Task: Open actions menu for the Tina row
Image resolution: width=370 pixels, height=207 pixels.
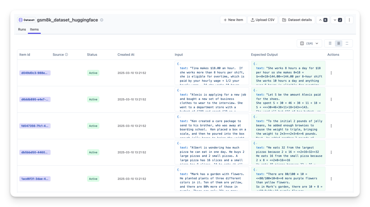Action: 331,73
